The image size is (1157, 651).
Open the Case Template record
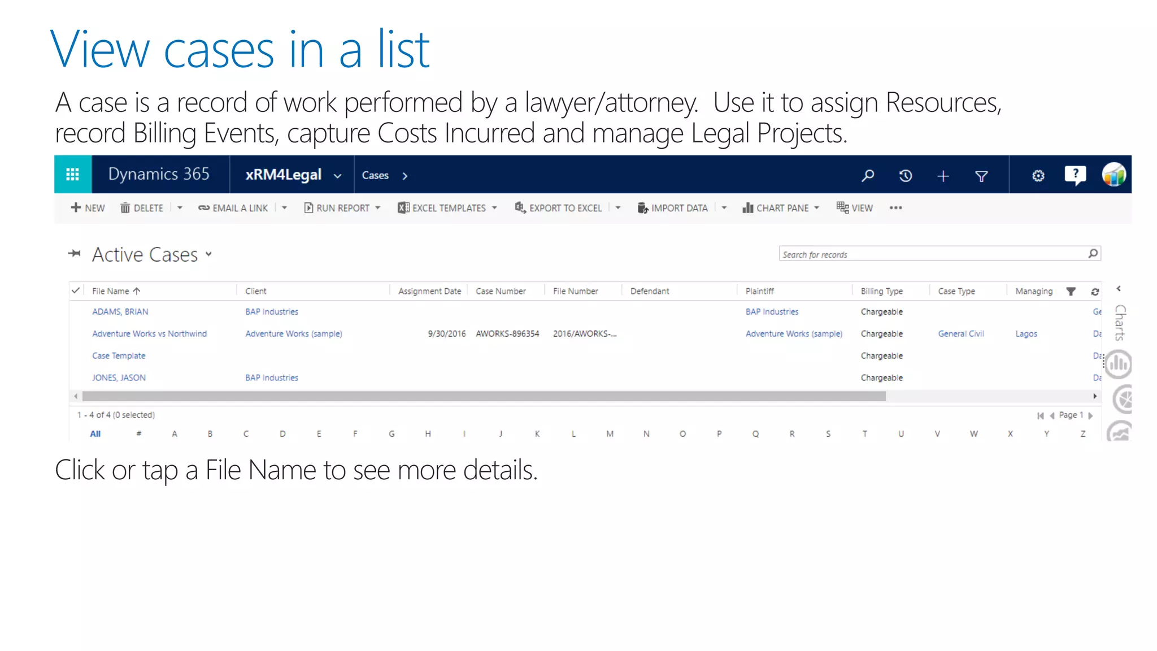119,356
